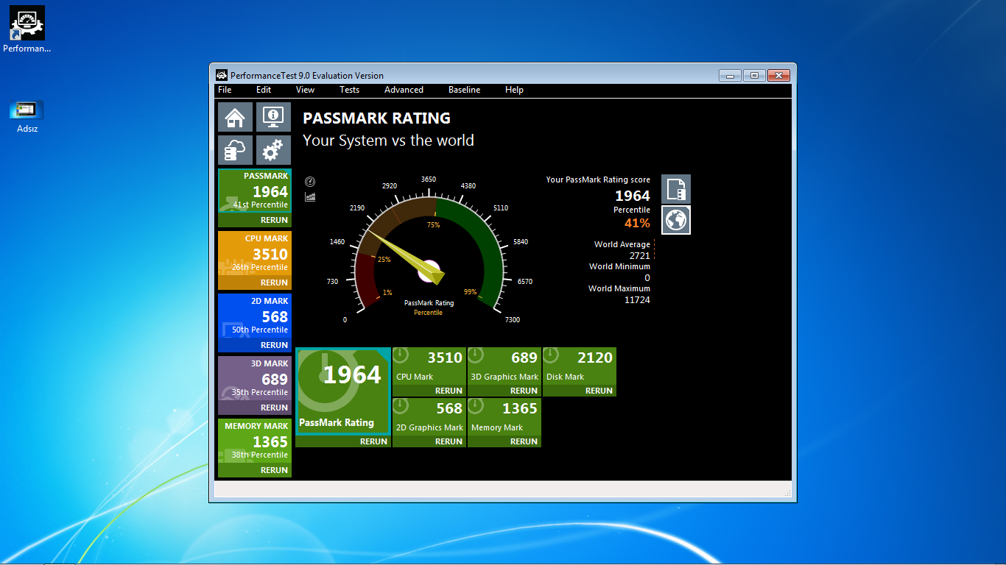The width and height of the screenshot is (1006, 565).
Task: Click the 75% marker on the gauge
Action: 433,224
